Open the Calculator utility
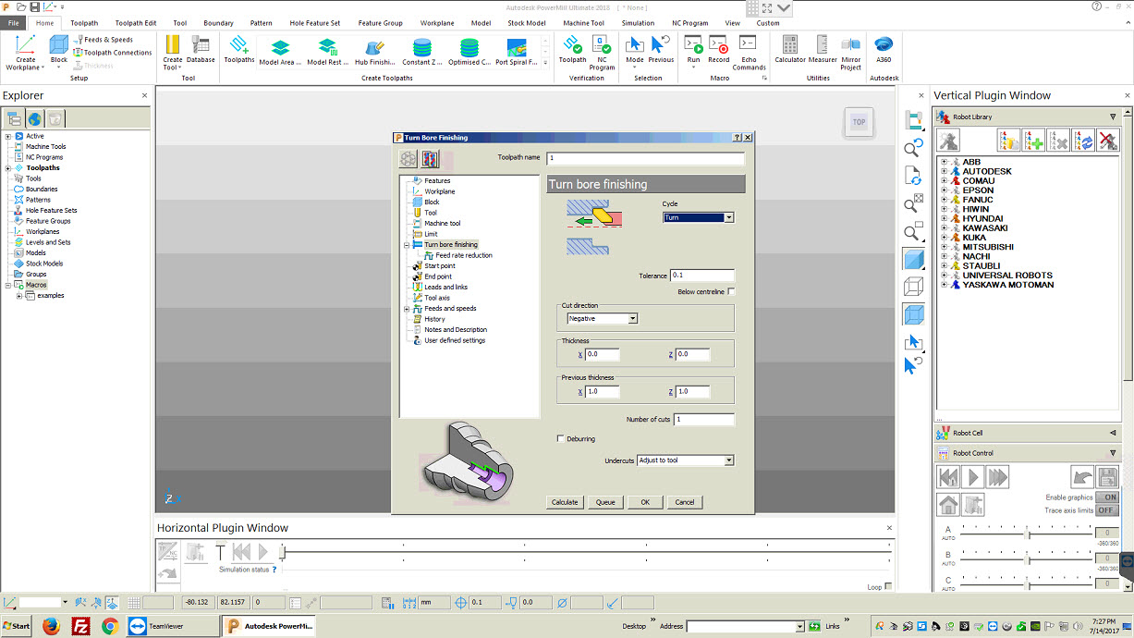The height and width of the screenshot is (638, 1134). click(x=790, y=50)
